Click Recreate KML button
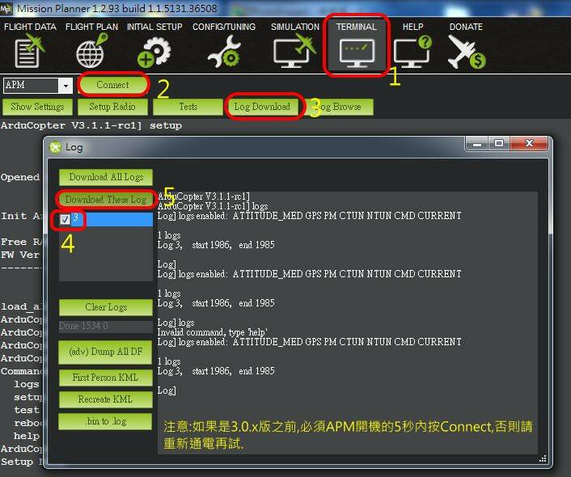 106,399
